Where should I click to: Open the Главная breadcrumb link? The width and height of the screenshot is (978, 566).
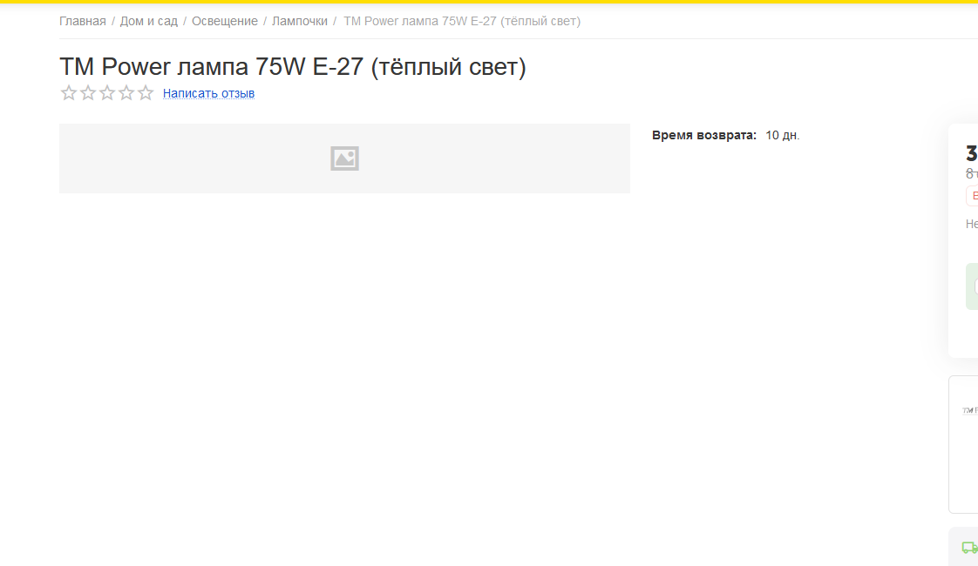click(x=82, y=21)
